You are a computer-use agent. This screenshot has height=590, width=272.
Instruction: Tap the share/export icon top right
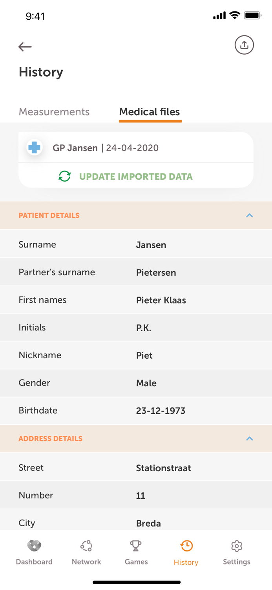pyautogui.click(x=244, y=45)
